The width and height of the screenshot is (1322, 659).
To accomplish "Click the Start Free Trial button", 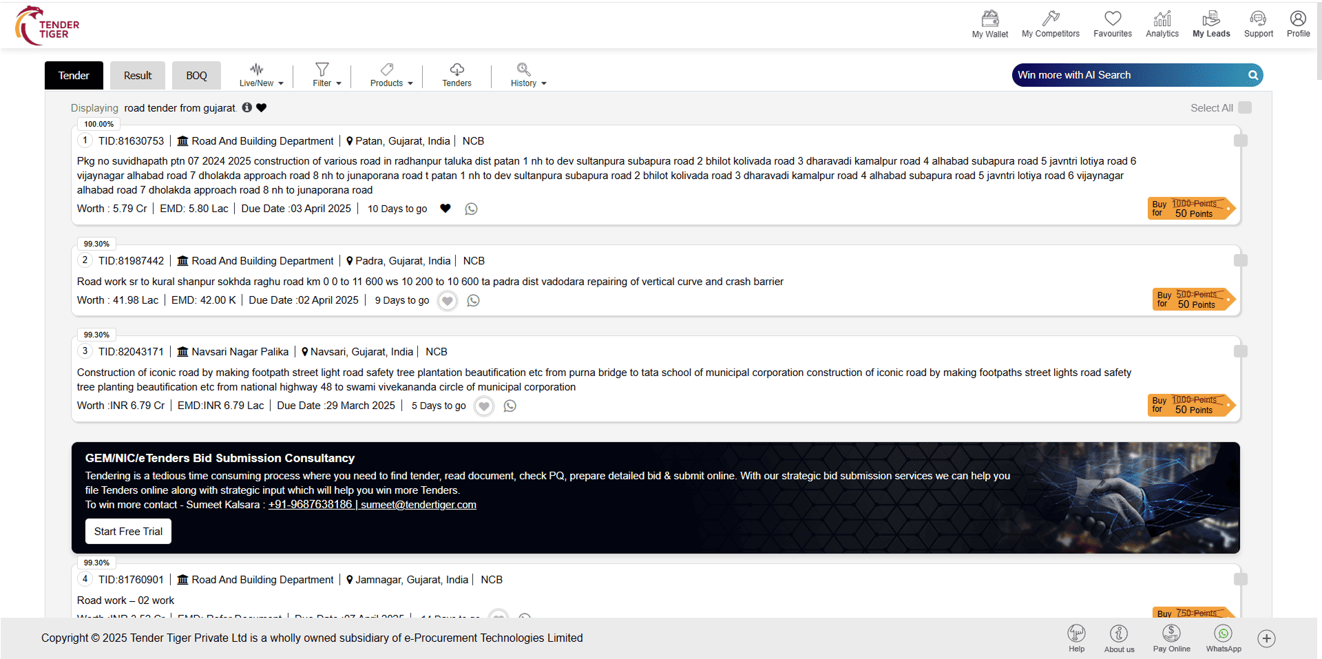I will (x=128, y=532).
